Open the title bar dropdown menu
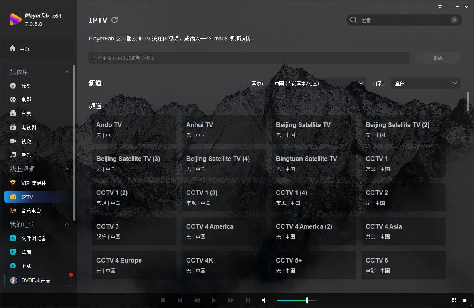The width and height of the screenshot is (474, 308). pyautogui.click(x=440, y=7)
